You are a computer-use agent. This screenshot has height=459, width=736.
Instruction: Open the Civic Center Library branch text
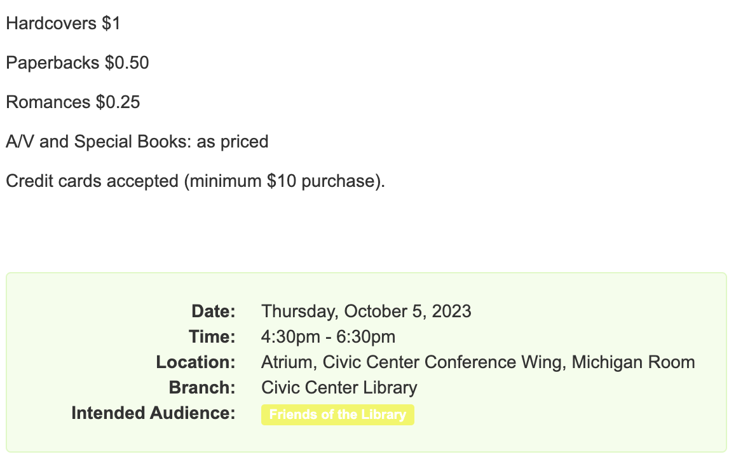[339, 388]
